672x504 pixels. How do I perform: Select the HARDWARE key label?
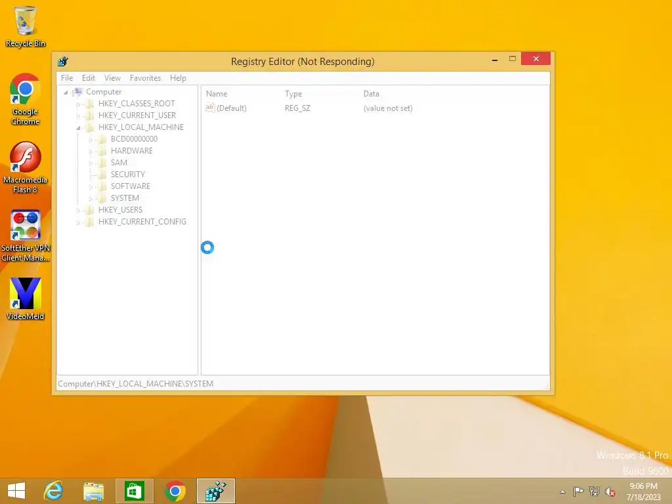pos(131,151)
